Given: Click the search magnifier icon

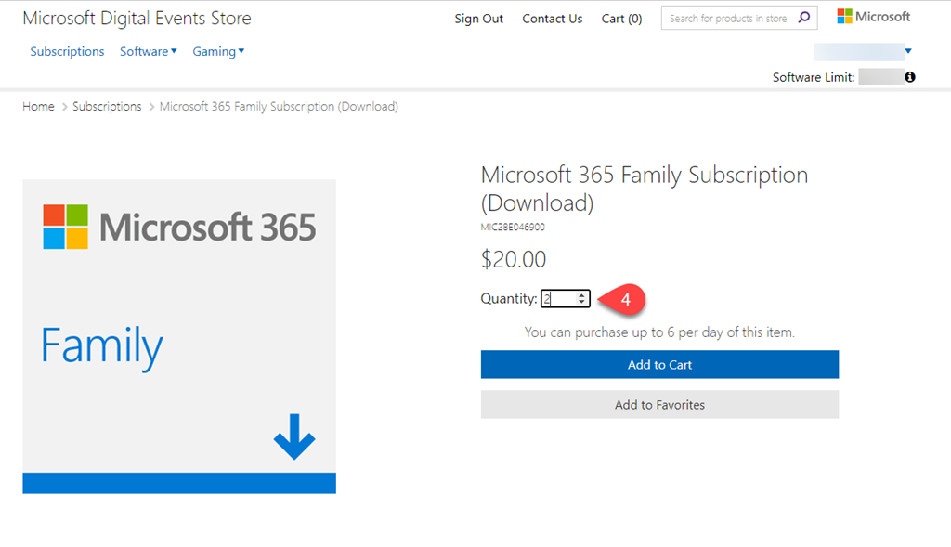Looking at the screenshot, I should click(x=803, y=18).
